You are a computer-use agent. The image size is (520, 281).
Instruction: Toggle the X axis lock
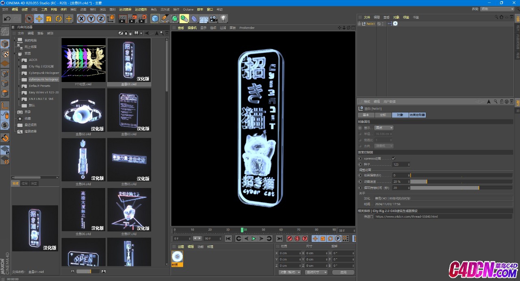(81, 19)
